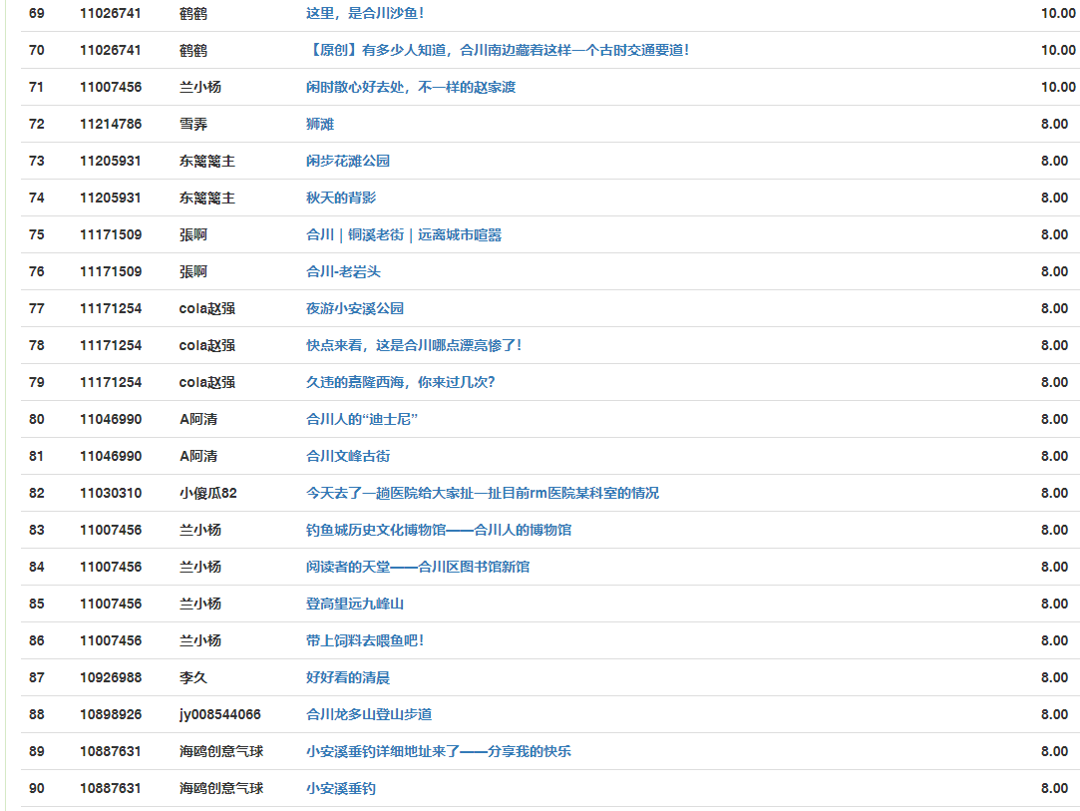Image resolution: width=1080 pixels, height=811 pixels.
Task: Click the link "闲时散心好去处，不一样的赵家渡"
Action: coord(410,88)
